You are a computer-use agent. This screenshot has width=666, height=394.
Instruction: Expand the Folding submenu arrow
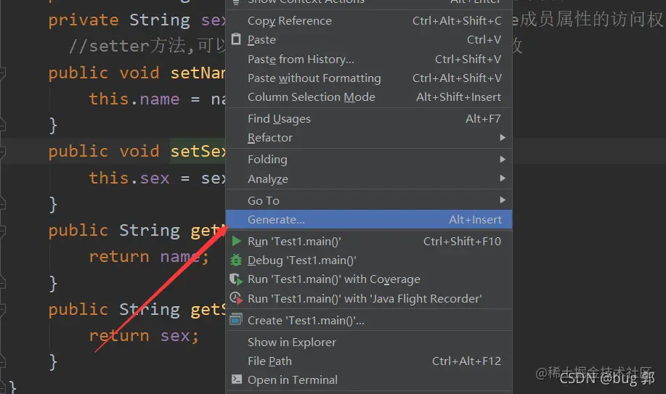point(503,159)
